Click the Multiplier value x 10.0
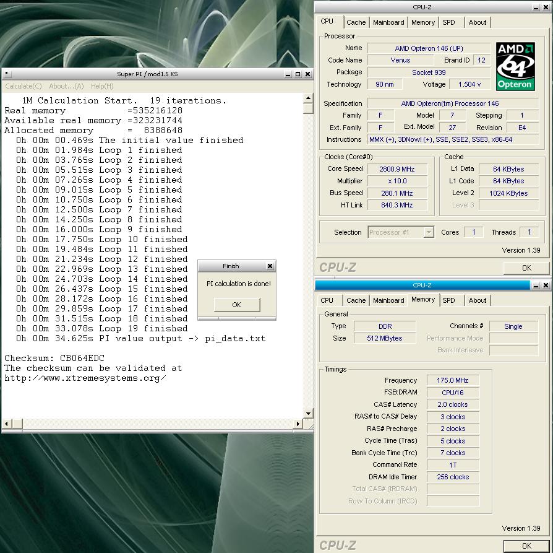This screenshot has height=553, width=553. [x=397, y=181]
